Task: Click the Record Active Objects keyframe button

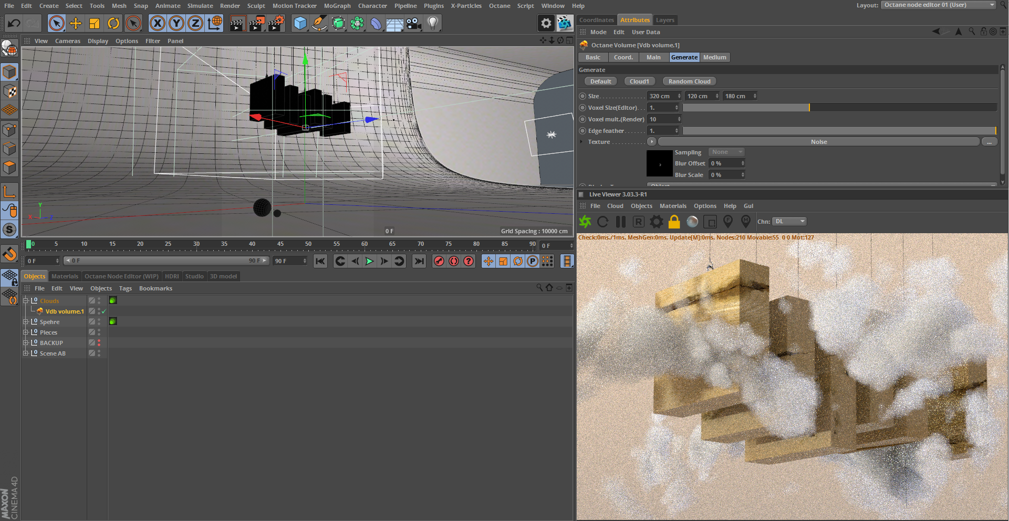Action: click(x=439, y=261)
